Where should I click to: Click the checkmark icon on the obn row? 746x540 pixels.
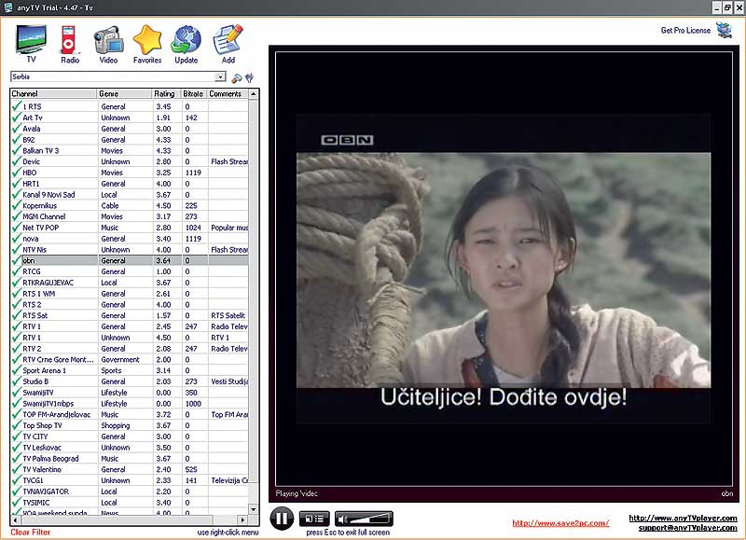[17, 260]
